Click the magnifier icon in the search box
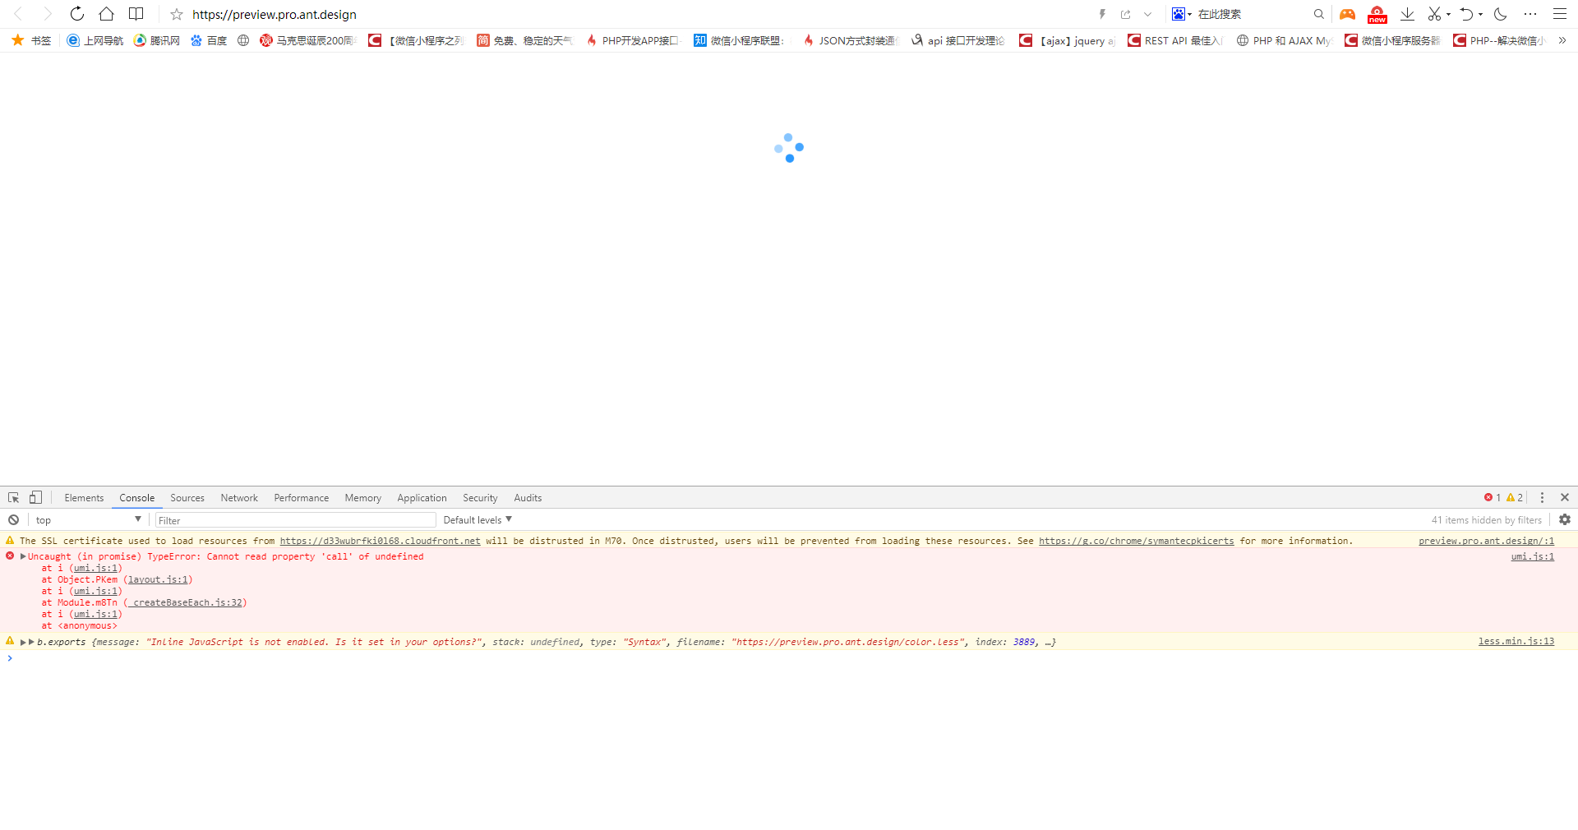The image size is (1578, 830). (1319, 14)
